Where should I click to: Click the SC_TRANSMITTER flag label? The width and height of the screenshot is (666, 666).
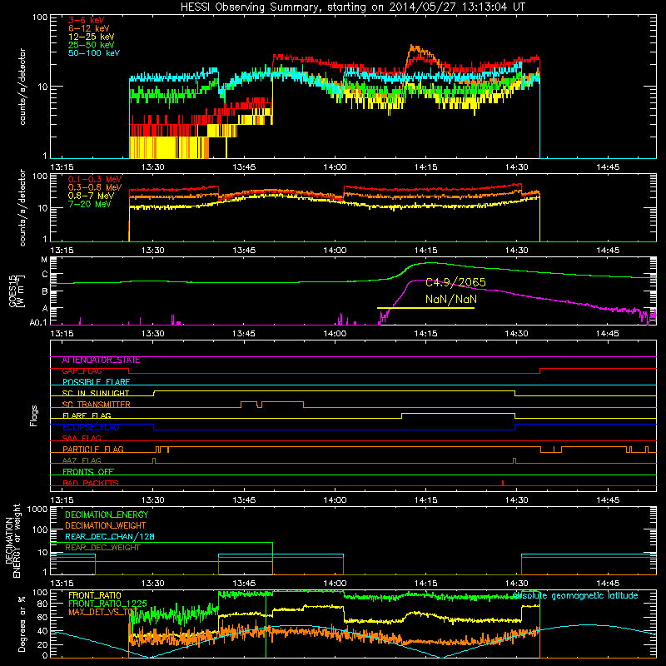pyautogui.click(x=97, y=405)
